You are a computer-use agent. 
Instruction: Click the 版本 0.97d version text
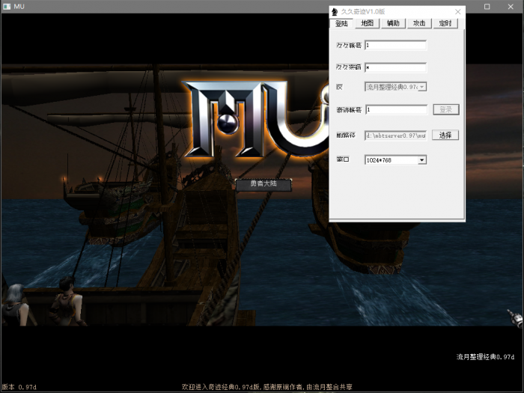click(x=19, y=387)
